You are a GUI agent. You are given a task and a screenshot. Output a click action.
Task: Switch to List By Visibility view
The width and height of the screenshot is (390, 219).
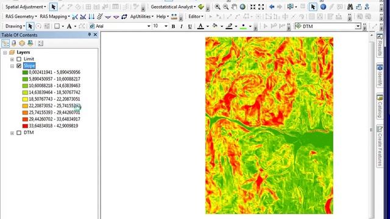coord(22,43)
